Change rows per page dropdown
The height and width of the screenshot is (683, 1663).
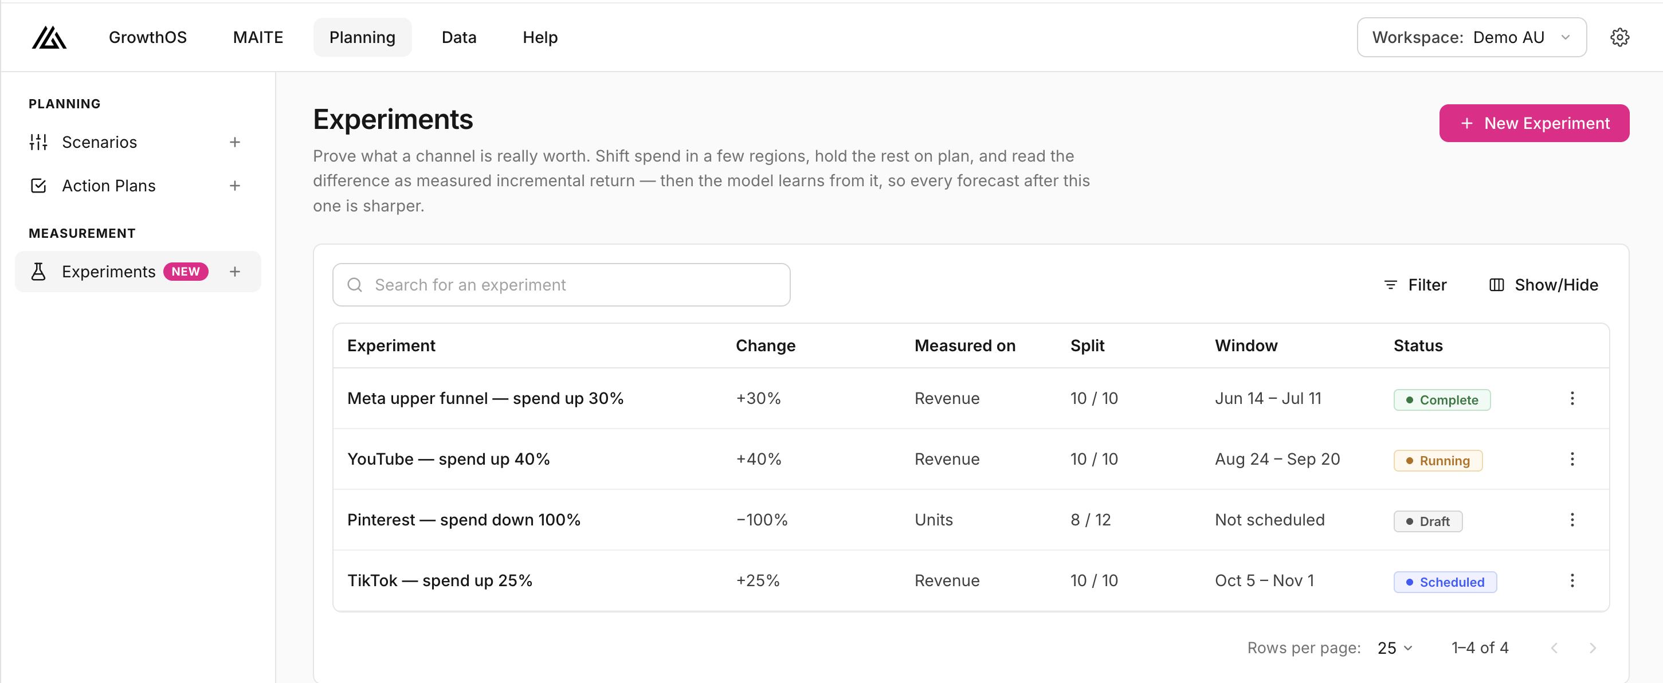coord(1395,647)
